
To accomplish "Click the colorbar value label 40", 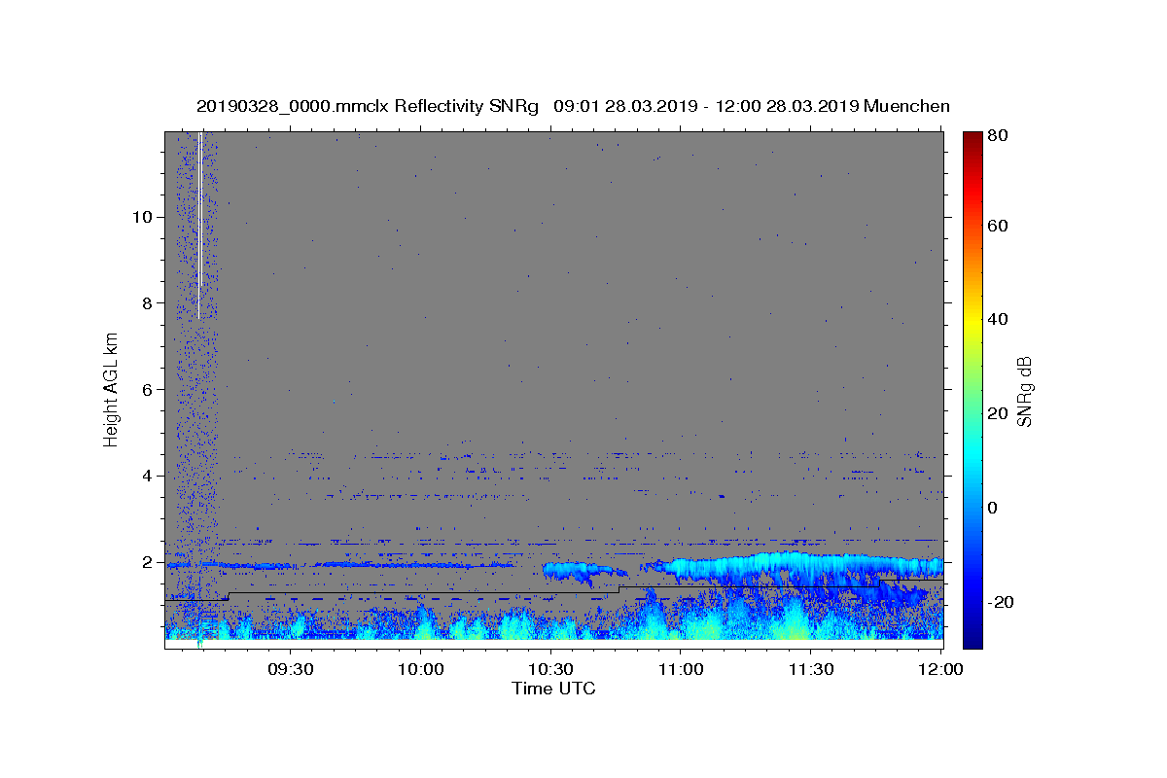I will pos(997,319).
